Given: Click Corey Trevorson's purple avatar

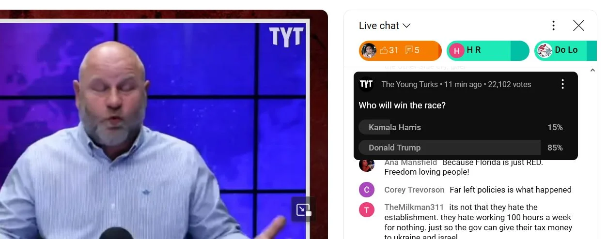Looking at the screenshot, I should point(366,190).
